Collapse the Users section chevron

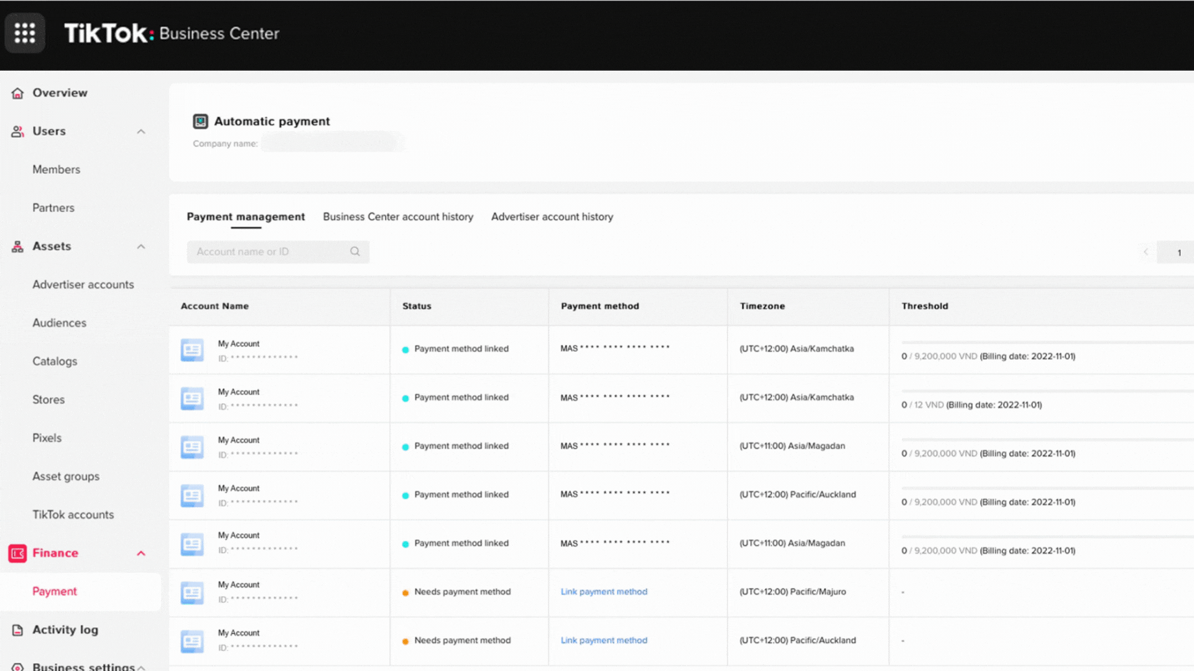pyautogui.click(x=141, y=132)
